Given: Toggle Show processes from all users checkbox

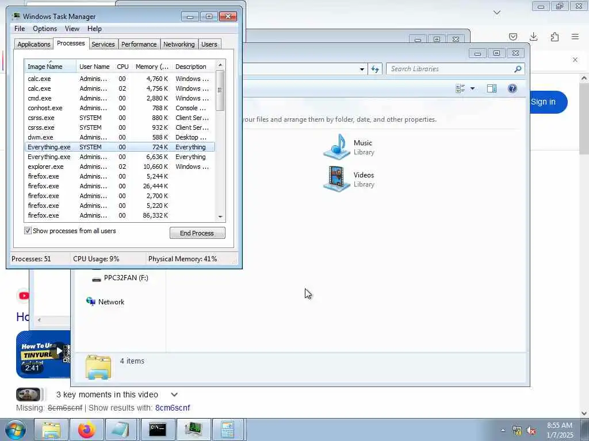Looking at the screenshot, I should click(x=28, y=231).
